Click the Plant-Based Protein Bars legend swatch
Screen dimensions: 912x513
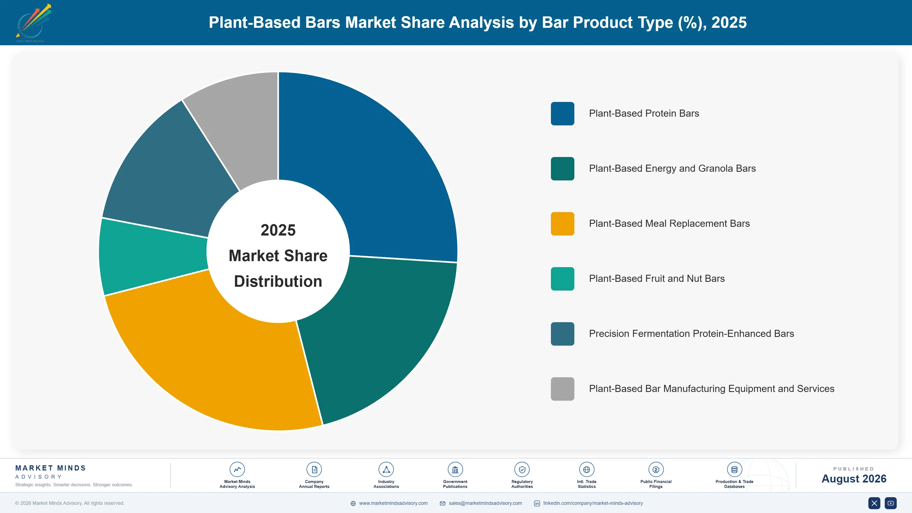click(563, 114)
